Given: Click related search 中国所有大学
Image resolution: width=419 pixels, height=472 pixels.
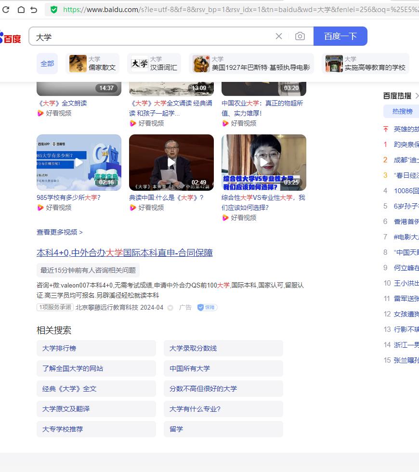Looking at the screenshot, I should click(223, 368).
